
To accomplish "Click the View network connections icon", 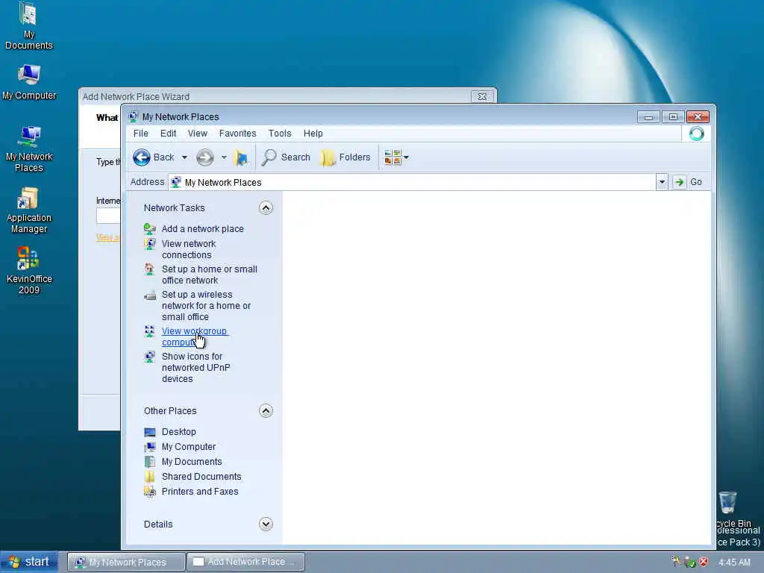I will point(150,244).
